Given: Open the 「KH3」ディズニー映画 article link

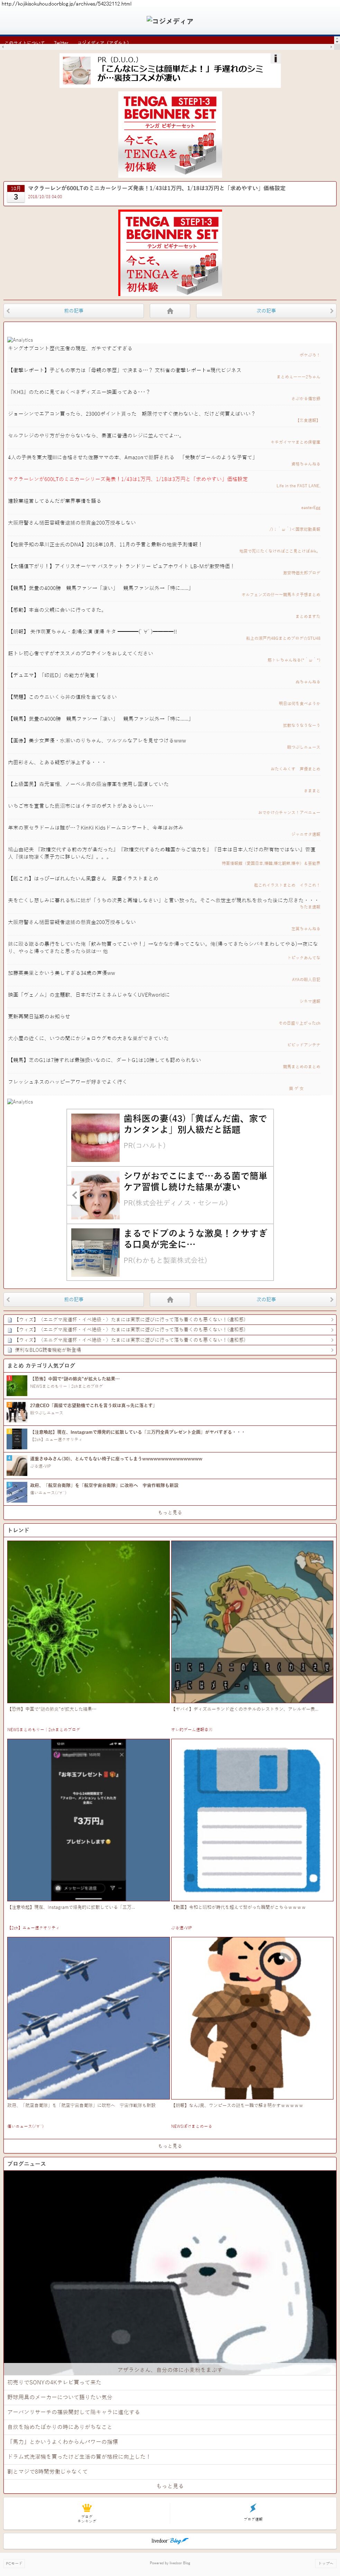Looking at the screenshot, I should 79,392.
